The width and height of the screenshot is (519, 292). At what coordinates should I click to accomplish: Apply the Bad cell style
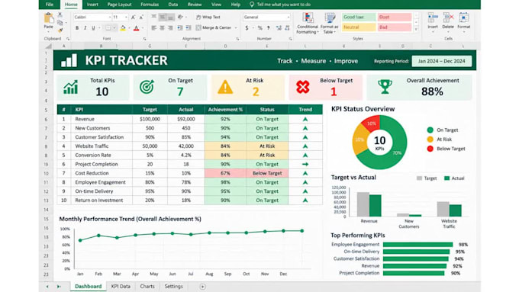[x=395, y=27]
